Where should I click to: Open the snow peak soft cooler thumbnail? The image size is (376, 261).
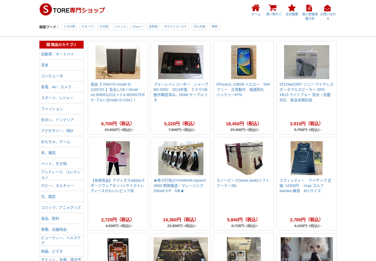pyautogui.click(x=244, y=158)
